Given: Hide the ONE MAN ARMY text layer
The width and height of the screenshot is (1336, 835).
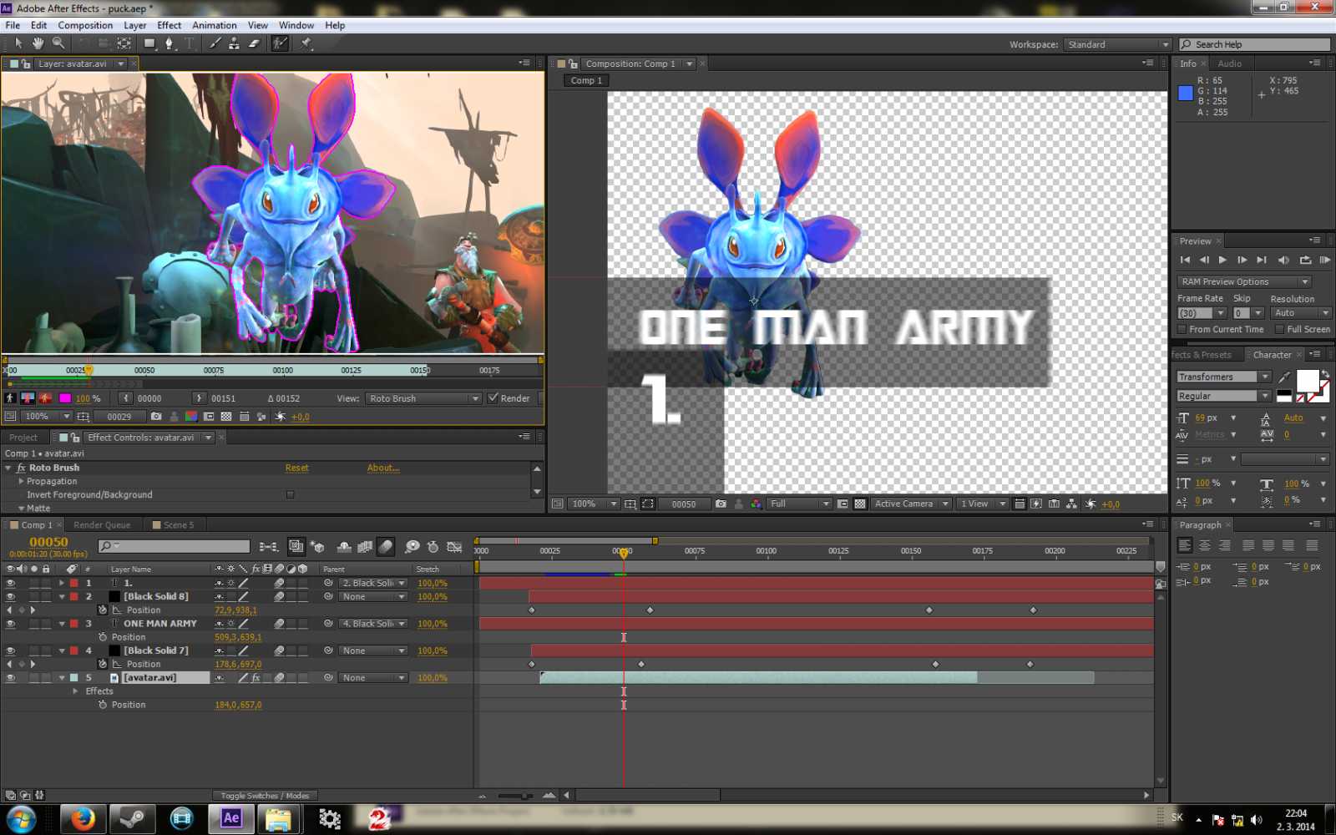Looking at the screenshot, I should click(10, 624).
